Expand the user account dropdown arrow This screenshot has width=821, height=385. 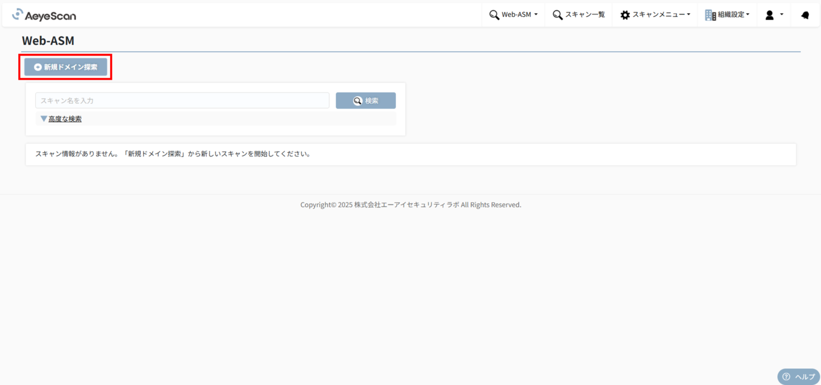pos(782,14)
